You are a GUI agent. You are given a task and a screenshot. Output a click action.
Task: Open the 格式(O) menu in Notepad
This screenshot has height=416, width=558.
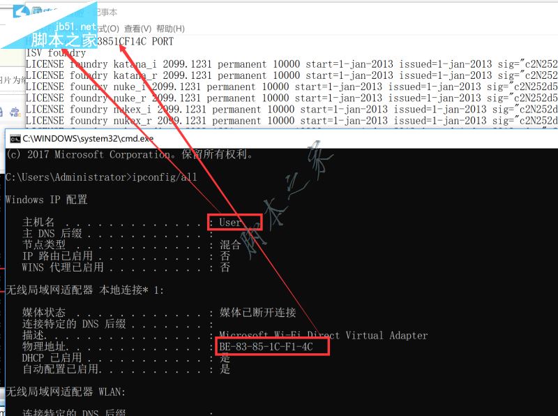coord(108,29)
